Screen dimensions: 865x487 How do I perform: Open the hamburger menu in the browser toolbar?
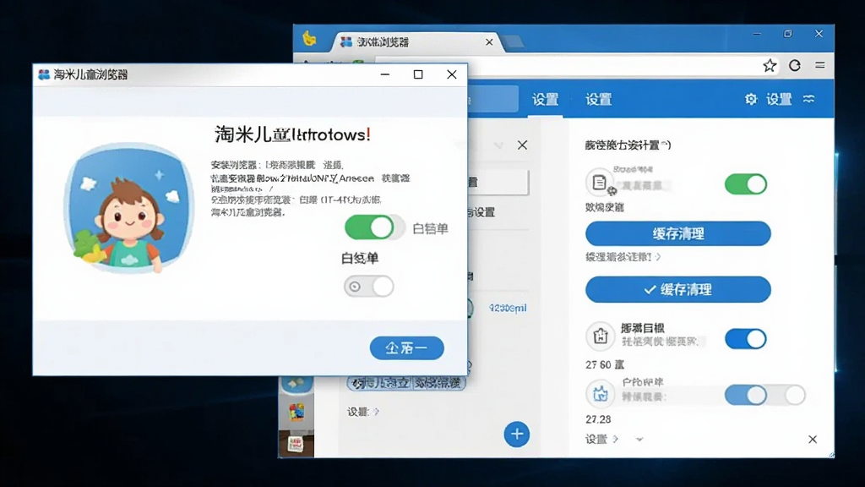coord(820,65)
